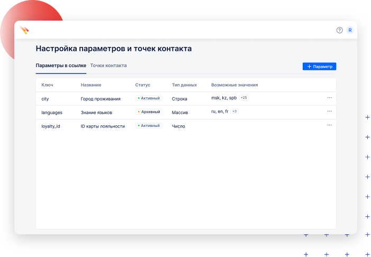Viewport: 371px width, 257px height.
Task: Click the Активный status of loyalty_id
Action: click(149, 126)
